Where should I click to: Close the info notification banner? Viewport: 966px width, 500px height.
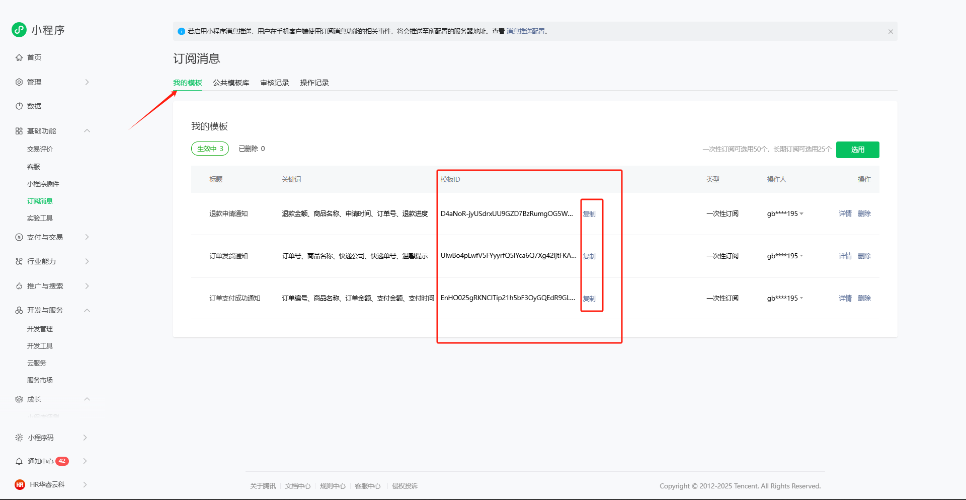pos(891,31)
